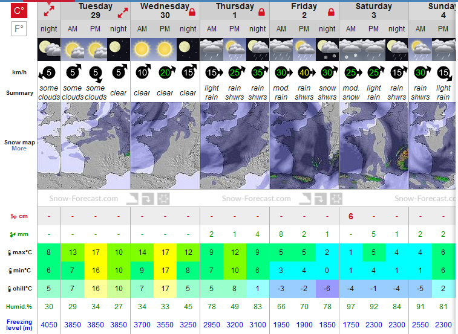Select the Tuesday 29 day header

tap(96, 11)
